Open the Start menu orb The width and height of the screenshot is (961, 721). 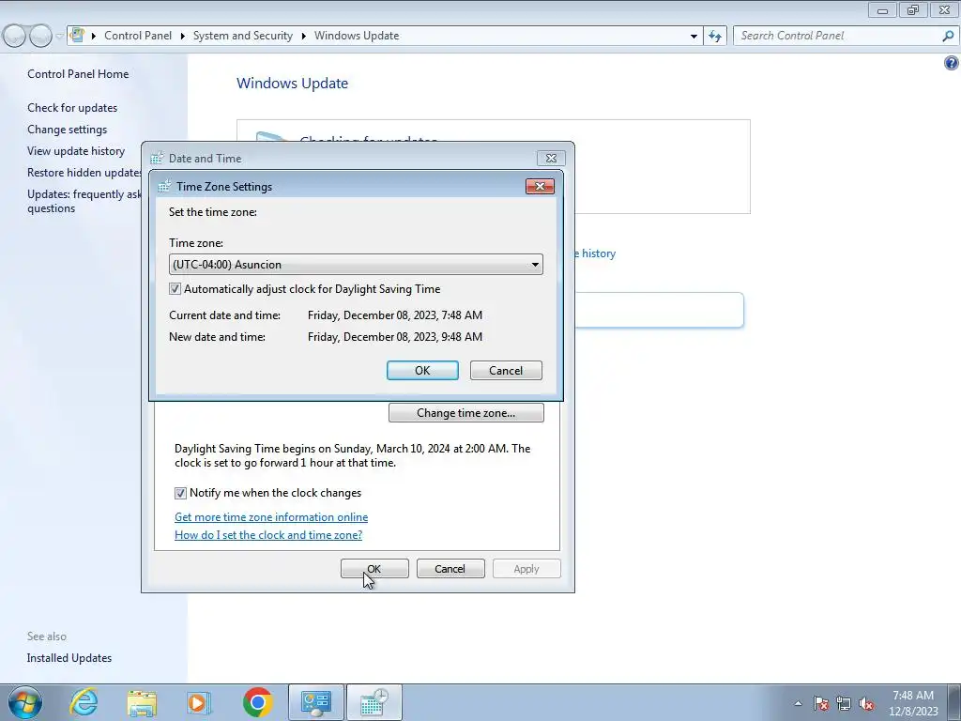(25, 702)
